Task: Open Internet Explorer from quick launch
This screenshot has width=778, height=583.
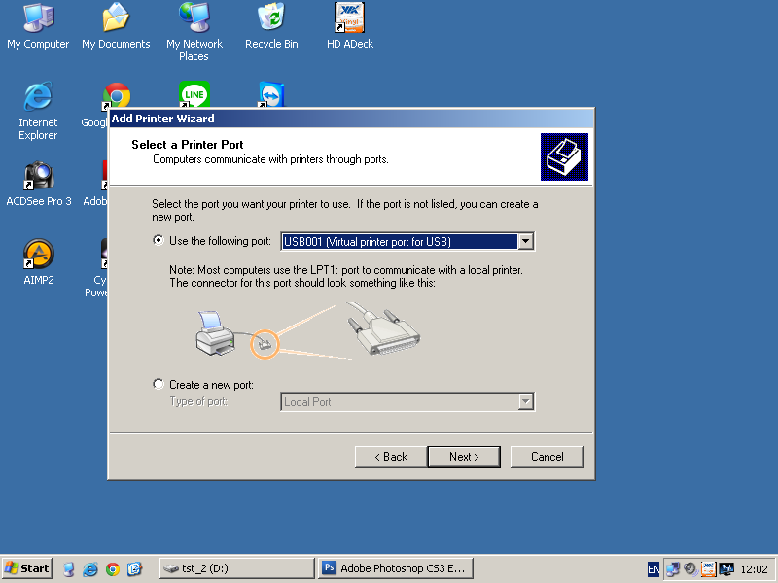Action: (x=90, y=568)
